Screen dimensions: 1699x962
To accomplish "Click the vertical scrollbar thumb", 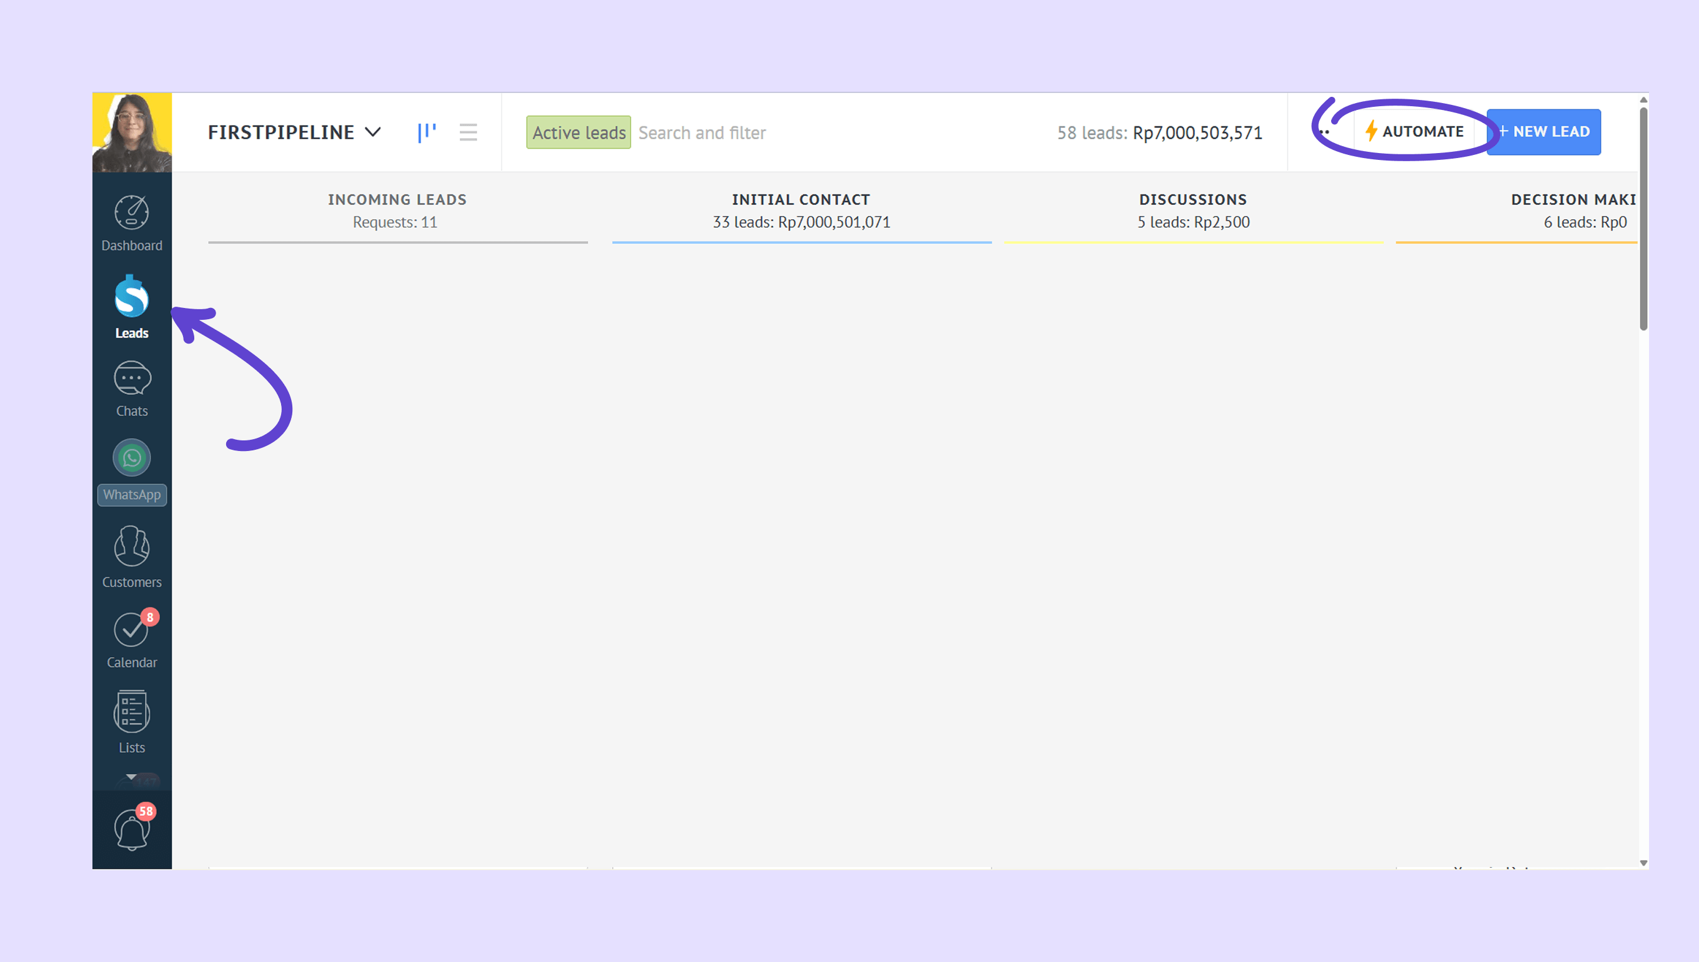I will (1643, 218).
